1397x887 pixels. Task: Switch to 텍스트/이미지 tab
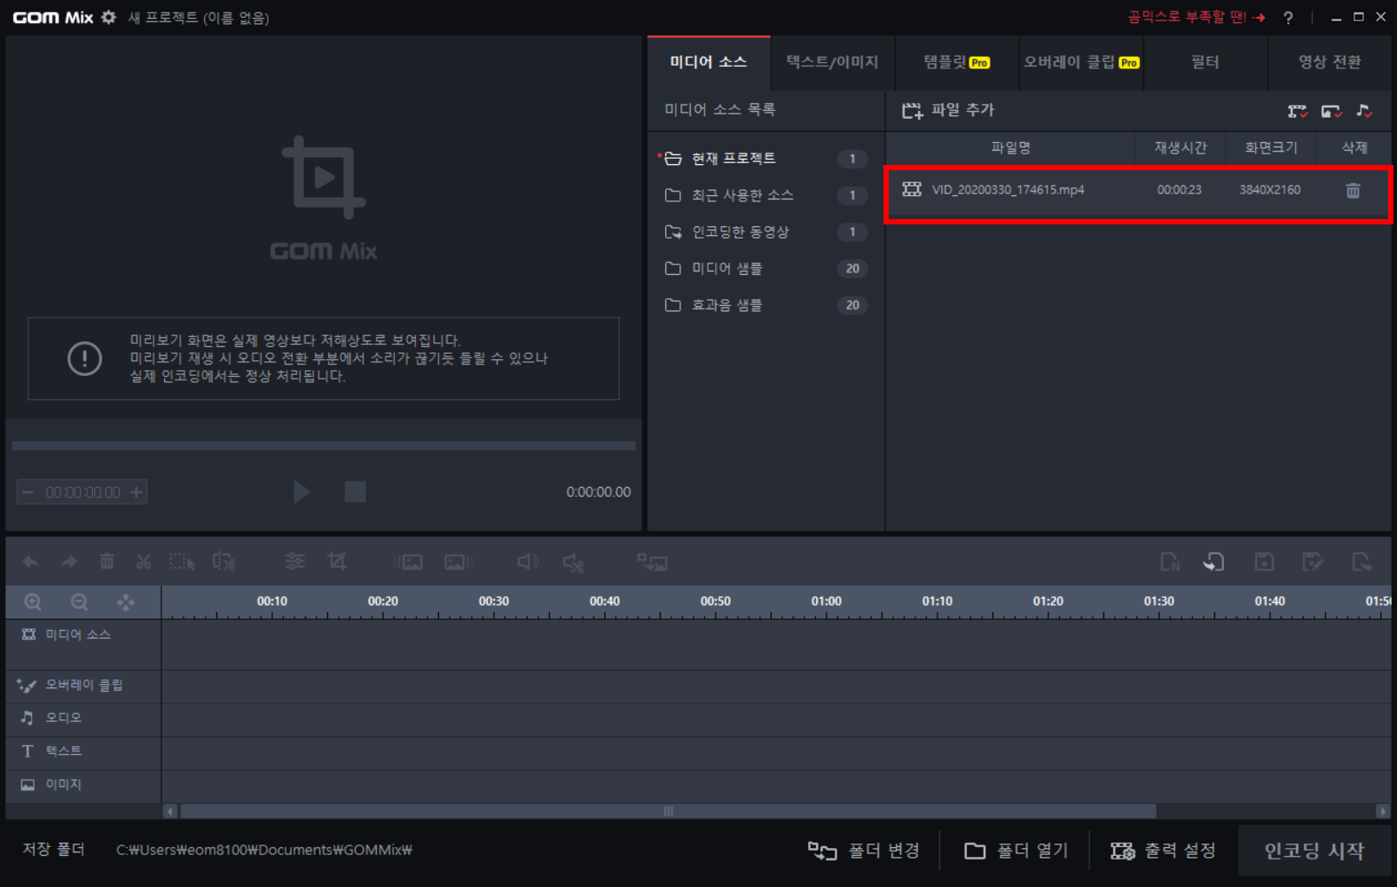point(832,62)
